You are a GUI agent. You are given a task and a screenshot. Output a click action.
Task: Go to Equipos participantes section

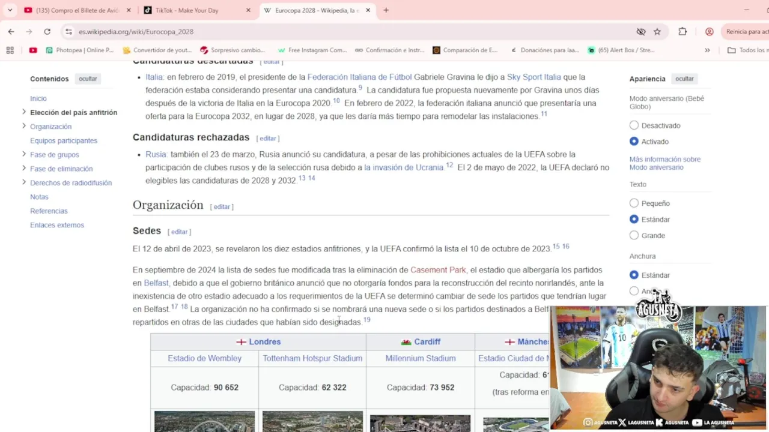(x=64, y=140)
